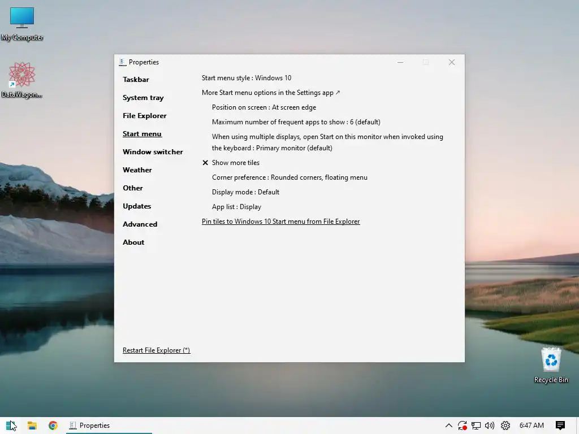Change App list Display option
The width and height of the screenshot is (579, 434).
coord(236,207)
